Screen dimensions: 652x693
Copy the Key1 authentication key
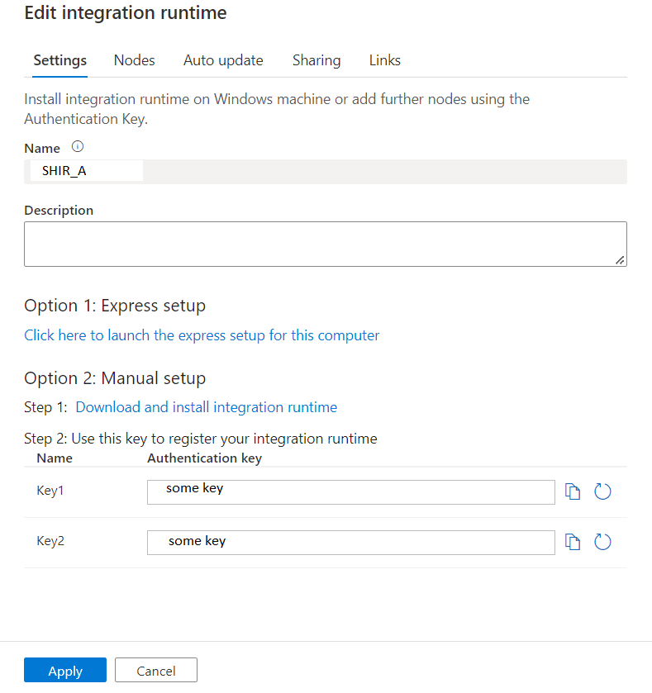click(573, 491)
